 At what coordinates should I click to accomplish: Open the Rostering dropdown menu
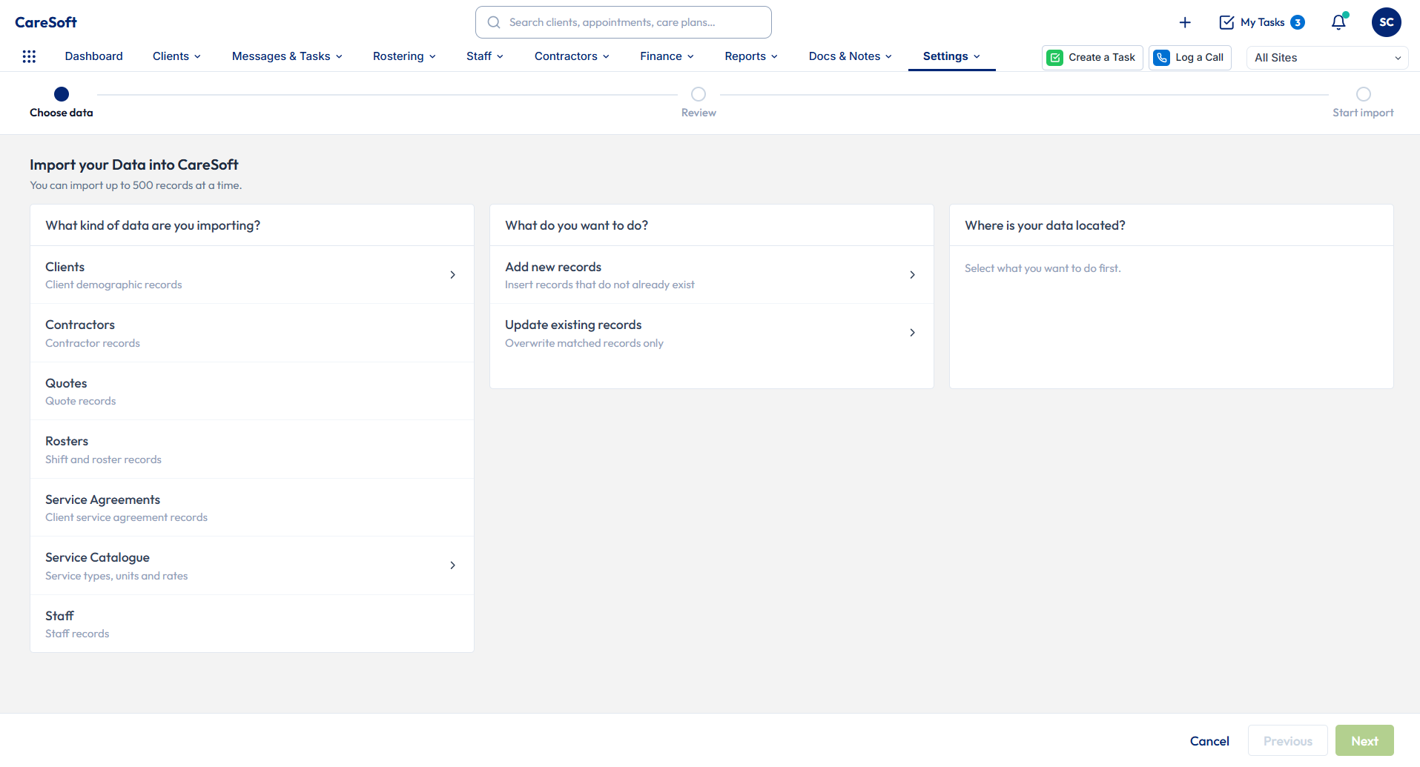point(404,56)
